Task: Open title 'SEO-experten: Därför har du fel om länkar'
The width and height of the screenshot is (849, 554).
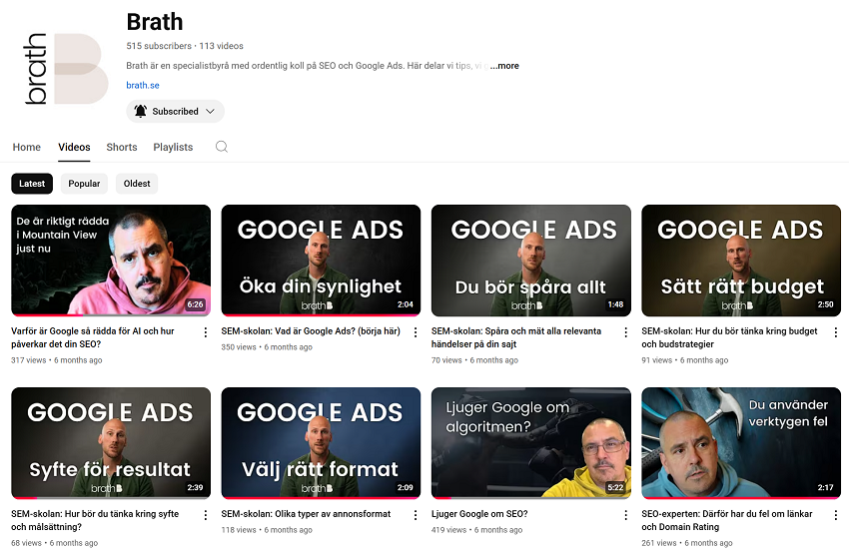Action: (726, 520)
